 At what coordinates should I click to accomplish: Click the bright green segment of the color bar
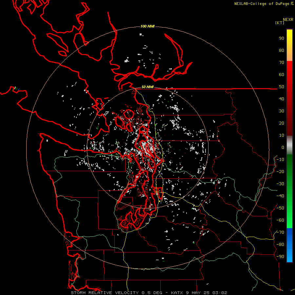tap(289, 209)
